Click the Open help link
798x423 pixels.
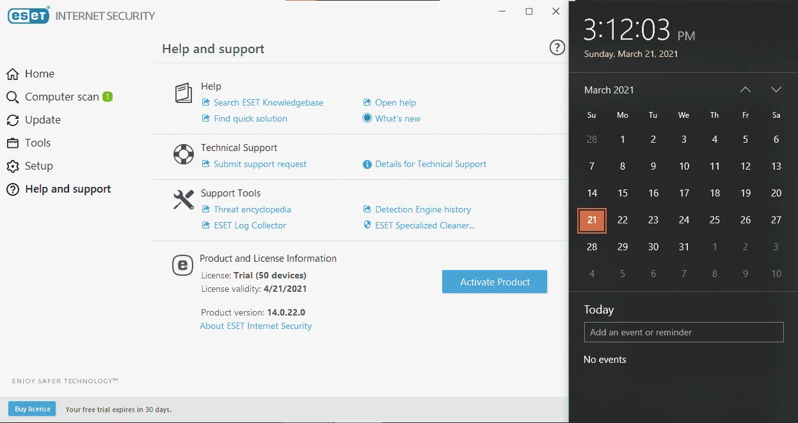[395, 102]
